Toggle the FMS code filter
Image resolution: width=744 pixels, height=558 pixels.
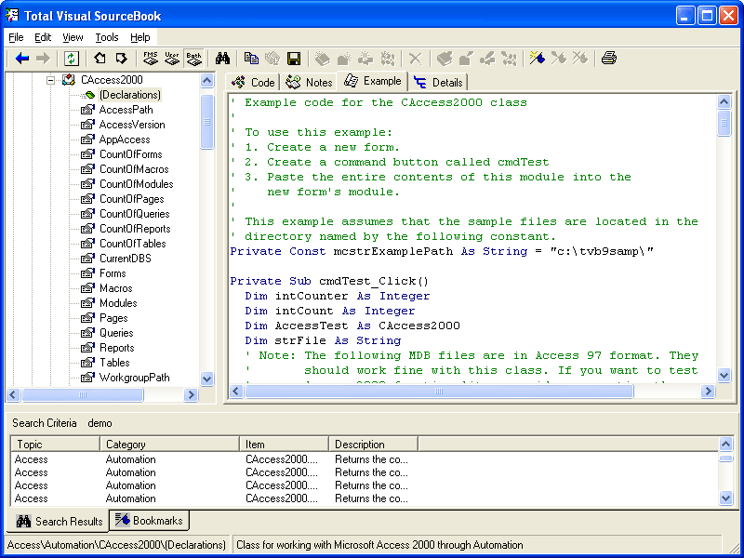pos(150,58)
